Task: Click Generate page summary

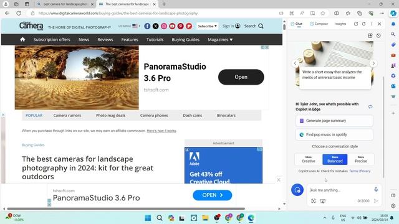Action: (334, 121)
